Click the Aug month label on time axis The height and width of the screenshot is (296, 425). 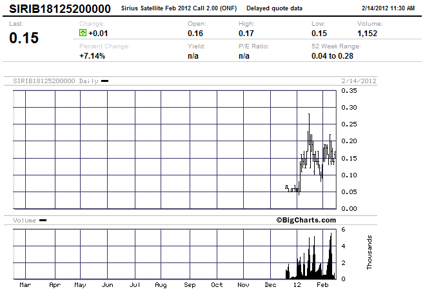pos(161,285)
